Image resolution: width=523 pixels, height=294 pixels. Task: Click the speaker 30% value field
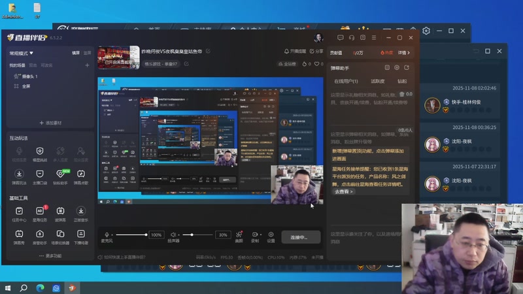pos(223,235)
